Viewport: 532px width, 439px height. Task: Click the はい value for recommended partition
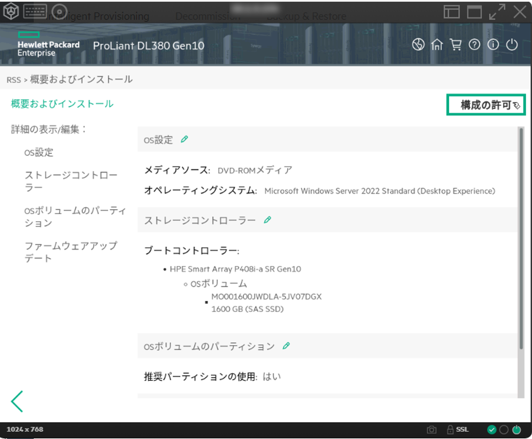[x=272, y=377]
